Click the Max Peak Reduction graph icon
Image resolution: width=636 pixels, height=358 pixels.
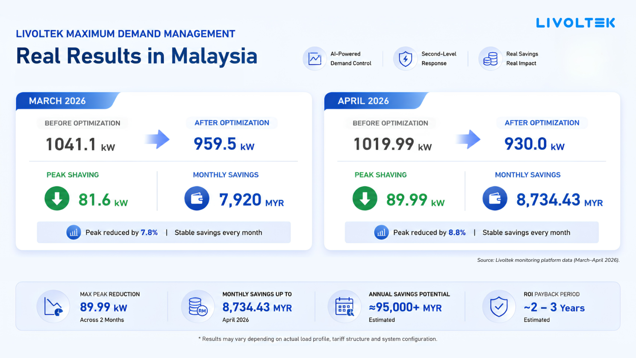53,306
